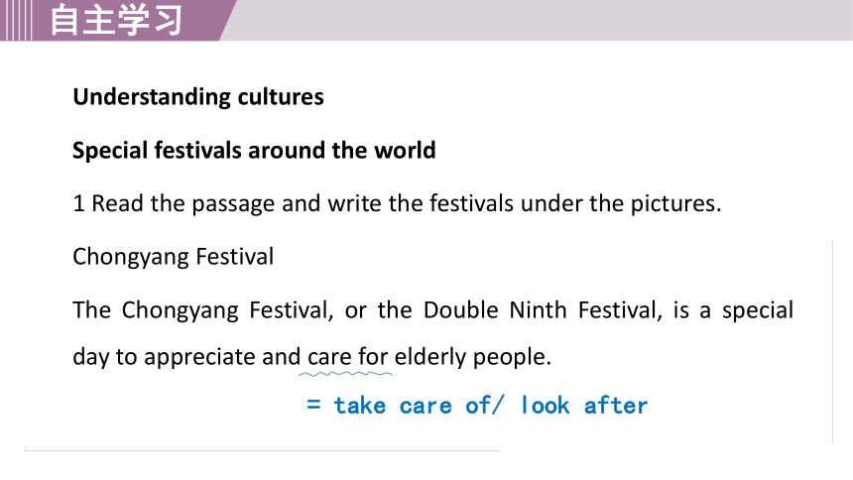The height and width of the screenshot is (480, 853).
Task: Click the thin vertical line at right edge
Action: coord(832,341)
